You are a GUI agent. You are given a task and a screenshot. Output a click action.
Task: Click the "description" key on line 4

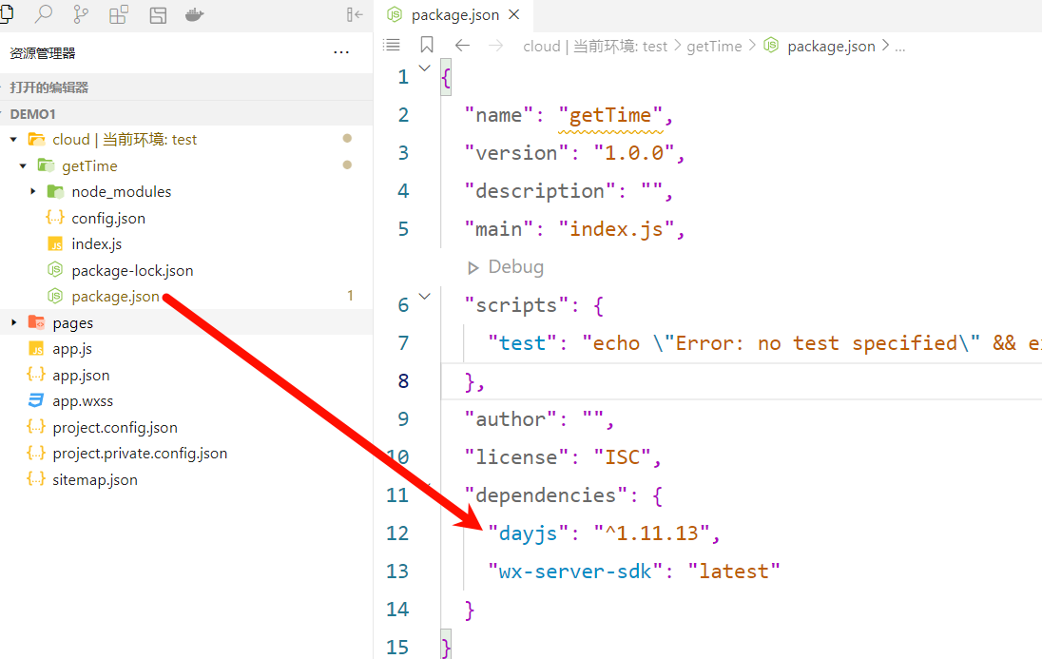[540, 191]
